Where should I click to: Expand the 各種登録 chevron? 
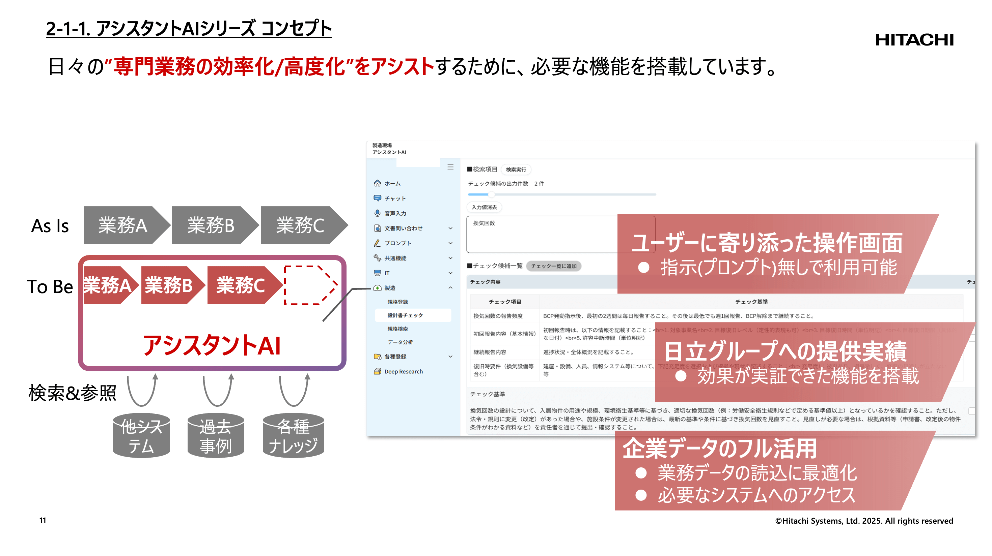pos(450,357)
